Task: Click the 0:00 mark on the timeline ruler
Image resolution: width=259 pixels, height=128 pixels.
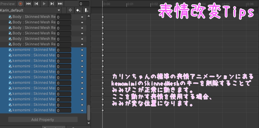Action: click(x=106, y=4)
